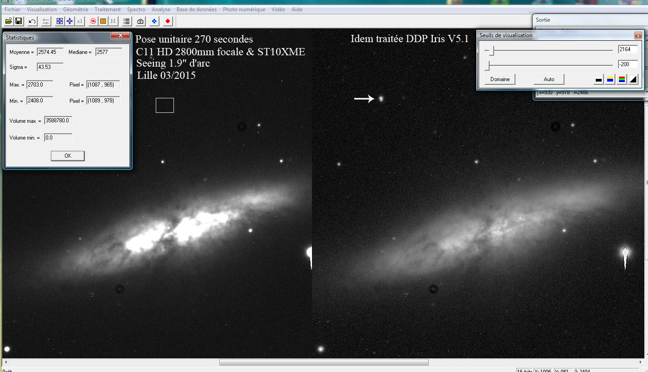Image resolution: width=648 pixels, height=372 pixels.
Task: Click the 'Seeing 1.9" d'arc' caption text
Action: click(173, 63)
